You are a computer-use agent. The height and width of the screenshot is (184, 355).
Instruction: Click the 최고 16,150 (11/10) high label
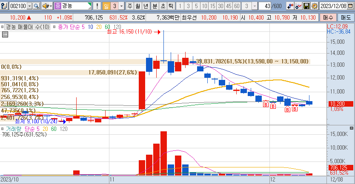(129, 31)
